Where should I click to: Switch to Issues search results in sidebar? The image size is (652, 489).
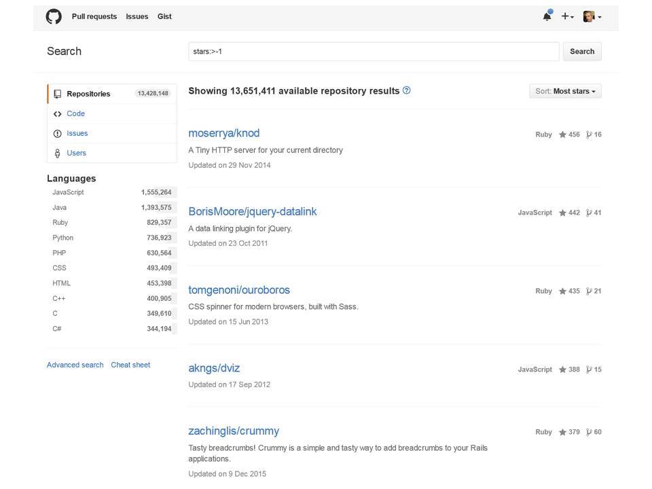pyautogui.click(x=112, y=133)
